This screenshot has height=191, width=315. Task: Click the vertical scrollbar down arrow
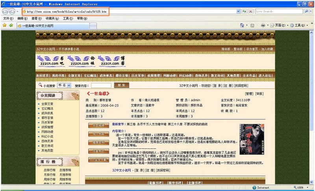311,182
